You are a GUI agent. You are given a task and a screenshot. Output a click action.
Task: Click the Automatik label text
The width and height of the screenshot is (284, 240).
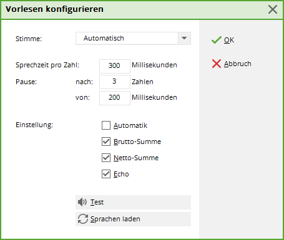pyautogui.click(x=130, y=125)
